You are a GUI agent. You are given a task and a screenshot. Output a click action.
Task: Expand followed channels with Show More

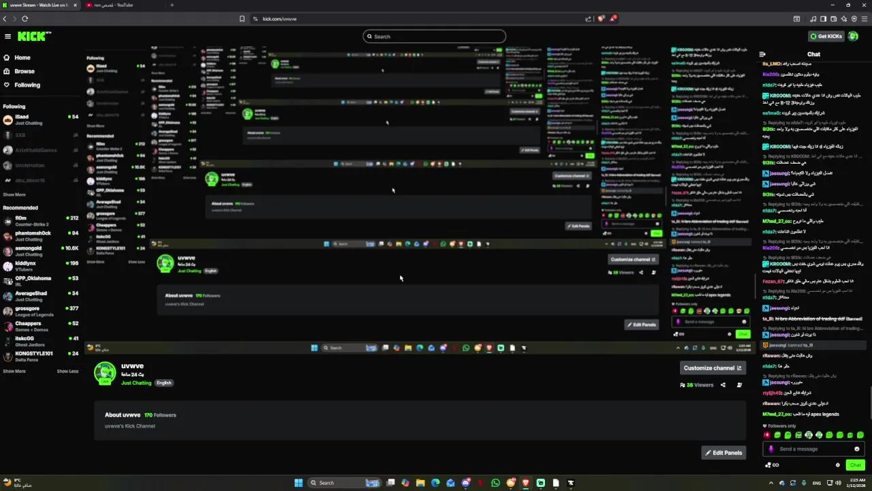tap(14, 194)
